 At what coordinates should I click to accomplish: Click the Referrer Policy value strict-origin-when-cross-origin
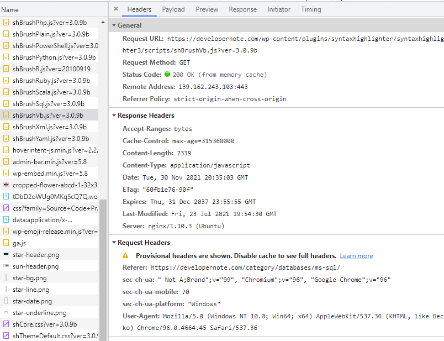click(x=230, y=99)
